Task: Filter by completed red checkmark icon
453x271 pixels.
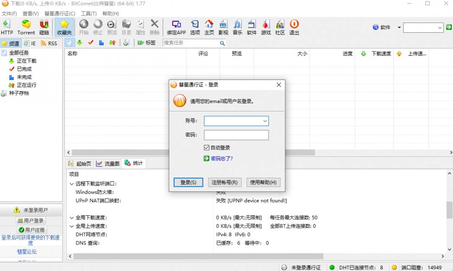Action: 91,43
